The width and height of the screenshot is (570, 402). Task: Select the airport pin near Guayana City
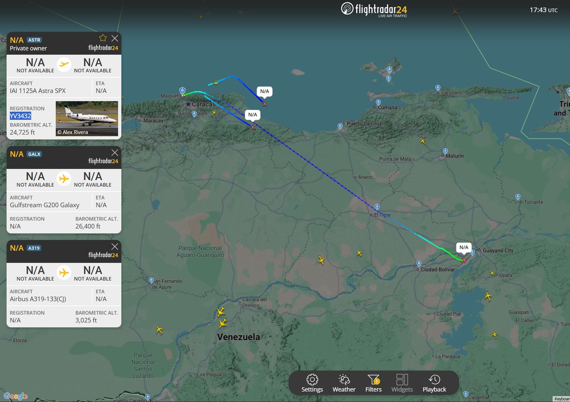click(472, 253)
